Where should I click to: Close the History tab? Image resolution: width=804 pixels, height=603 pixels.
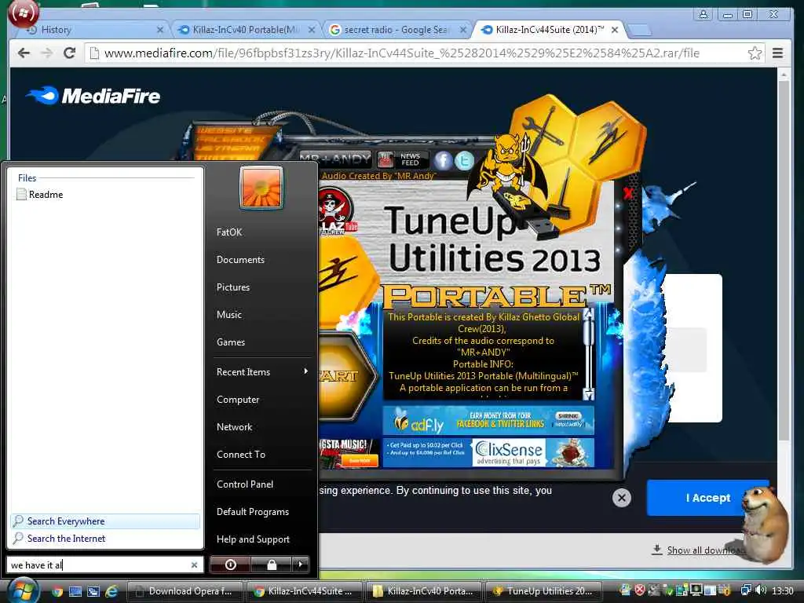click(x=160, y=30)
